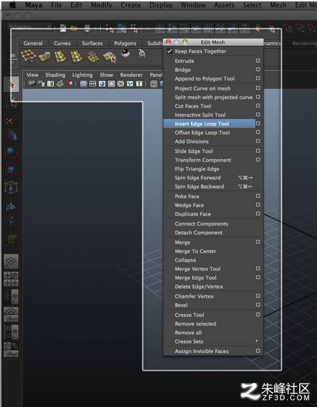Choose Insert Edge Loop Tool
Image resolution: width=317 pixels, height=407 pixels.
pyautogui.click(x=209, y=124)
